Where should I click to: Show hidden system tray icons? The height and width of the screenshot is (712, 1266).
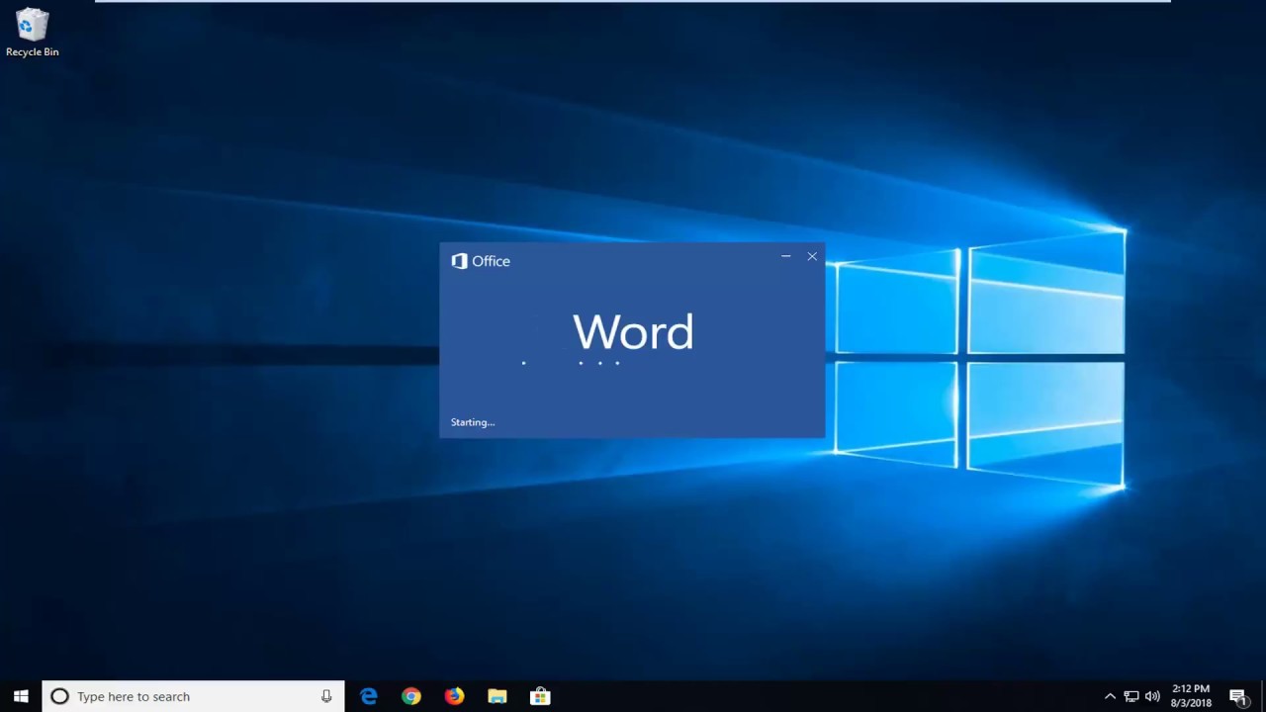pos(1110,696)
